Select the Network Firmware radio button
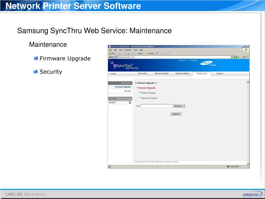The height and width of the screenshot is (199, 265). (x=140, y=98)
